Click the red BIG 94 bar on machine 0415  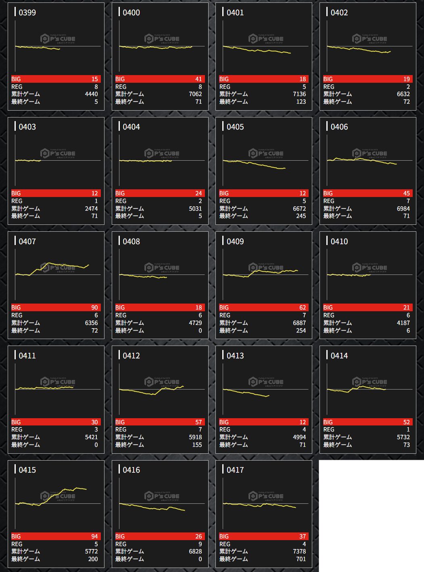pos(56,536)
